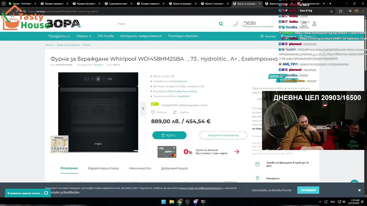This screenshot has height=206, width=367.
Task: Click the Zora logo
Action: pos(63,24)
